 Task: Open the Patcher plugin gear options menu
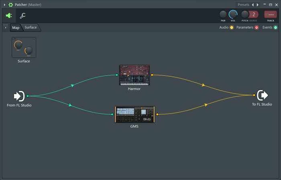[x=11, y=5]
